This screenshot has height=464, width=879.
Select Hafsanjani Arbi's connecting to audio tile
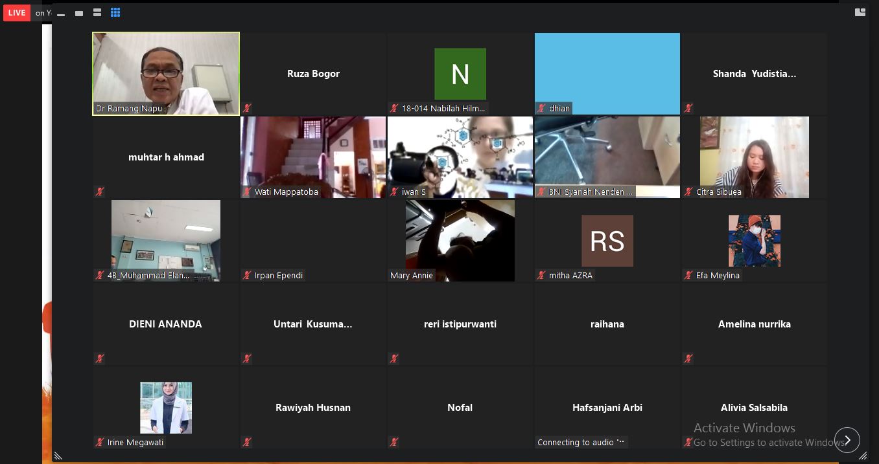(607, 408)
